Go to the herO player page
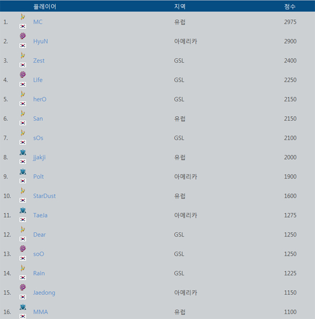The width and height of the screenshot is (315, 319). 40,99
